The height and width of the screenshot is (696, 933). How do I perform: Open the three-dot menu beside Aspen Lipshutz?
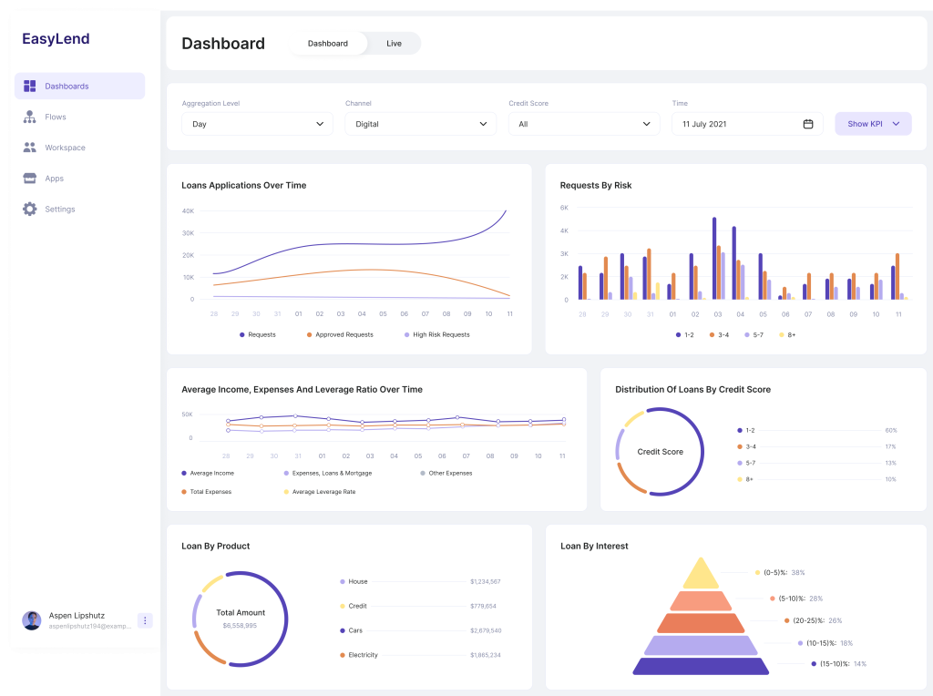(145, 620)
